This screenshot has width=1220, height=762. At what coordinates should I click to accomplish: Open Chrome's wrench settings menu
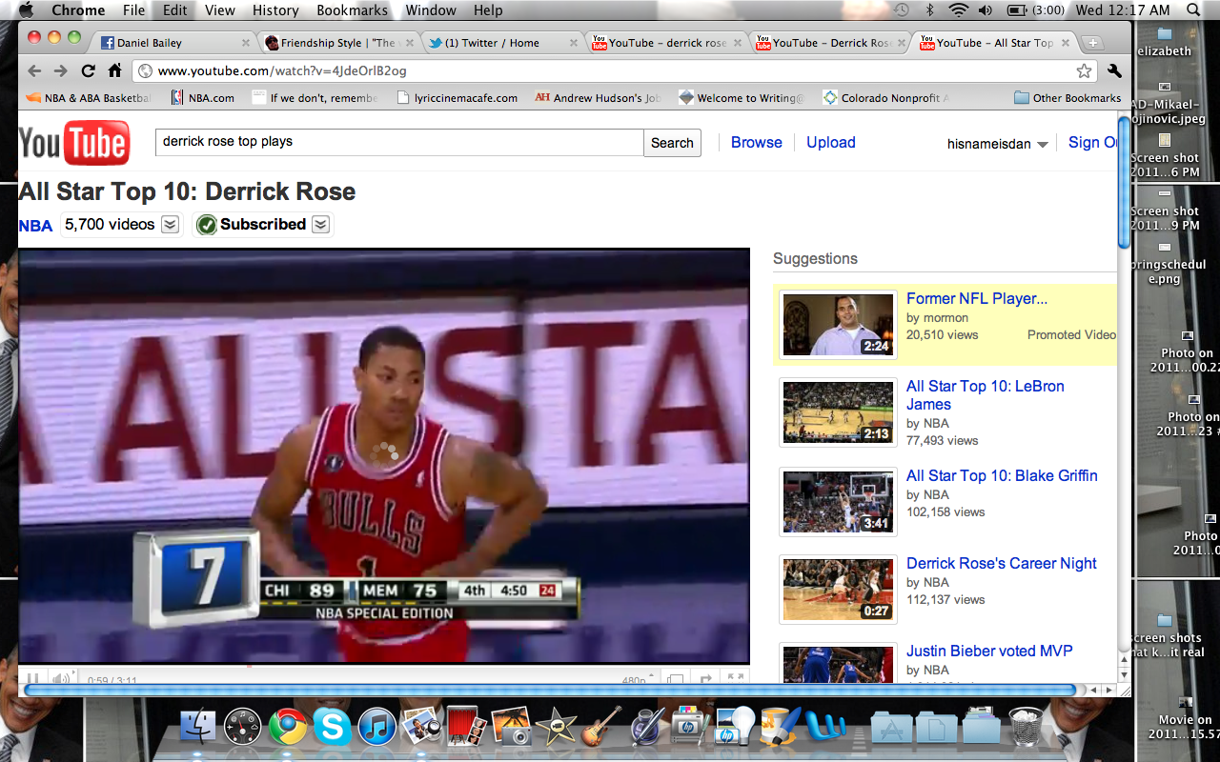1114,70
